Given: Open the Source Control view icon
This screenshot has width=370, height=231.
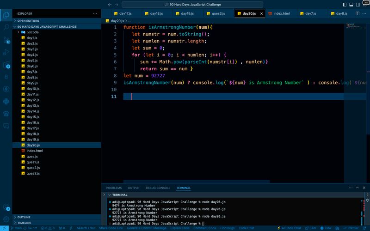Looking at the screenshot, I should pos(6,40).
